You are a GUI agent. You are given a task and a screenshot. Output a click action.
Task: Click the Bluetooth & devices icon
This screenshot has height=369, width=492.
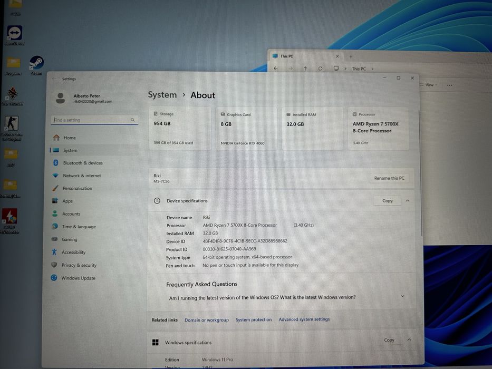[56, 162]
